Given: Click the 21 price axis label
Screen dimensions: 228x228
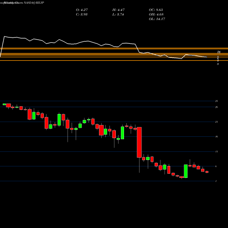Looking at the screenshot, I should 217,122.
